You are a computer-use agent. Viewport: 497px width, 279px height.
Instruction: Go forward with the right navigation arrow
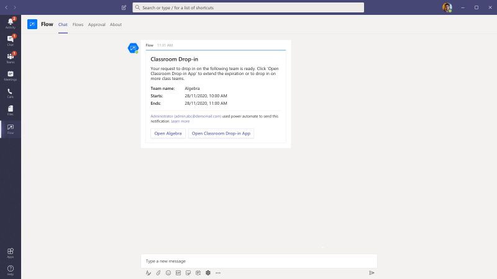point(15,7)
